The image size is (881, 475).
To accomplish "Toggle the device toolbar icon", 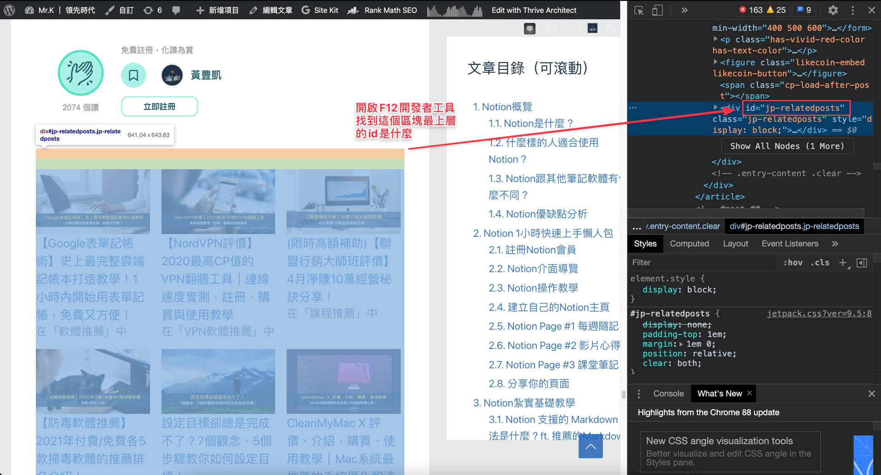I will point(657,10).
